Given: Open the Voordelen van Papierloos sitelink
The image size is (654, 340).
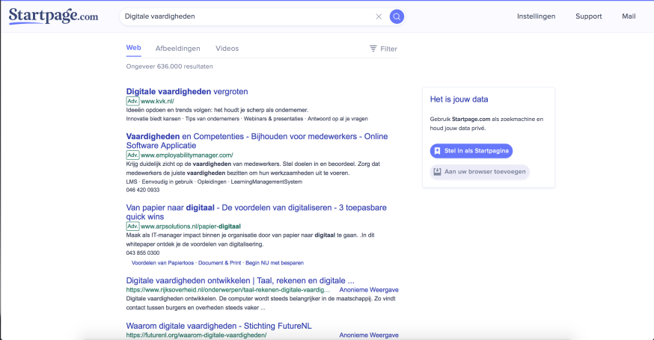Looking at the screenshot, I should click(x=162, y=263).
